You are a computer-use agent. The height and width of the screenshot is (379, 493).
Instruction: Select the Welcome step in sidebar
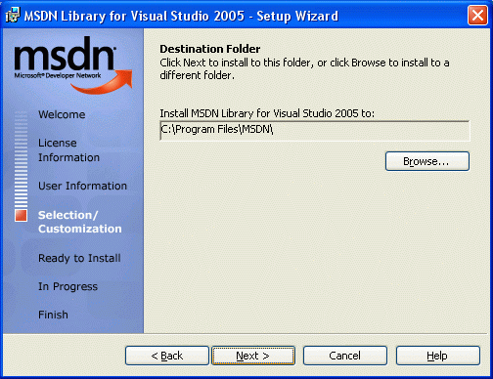coord(62,114)
